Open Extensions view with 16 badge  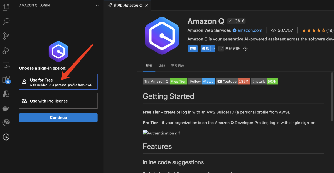pyautogui.click(x=6, y=80)
